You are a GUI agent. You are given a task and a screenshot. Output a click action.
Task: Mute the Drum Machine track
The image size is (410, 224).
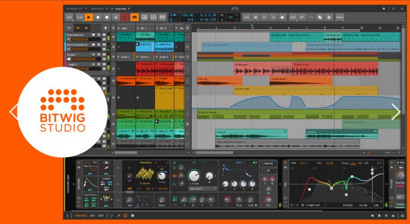tap(104, 35)
